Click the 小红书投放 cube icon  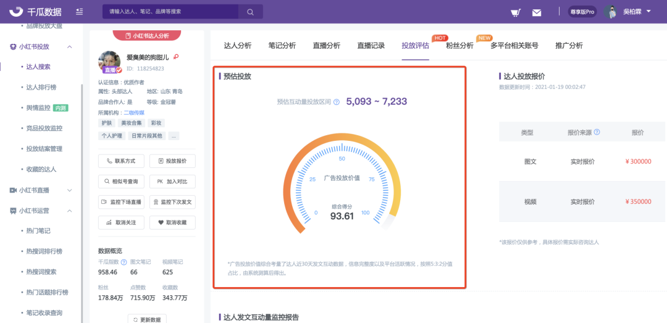[13, 47]
